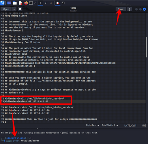Open the Tab Width: 8 dropdown
The width and height of the screenshot is (148, 144).
point(110,126)
